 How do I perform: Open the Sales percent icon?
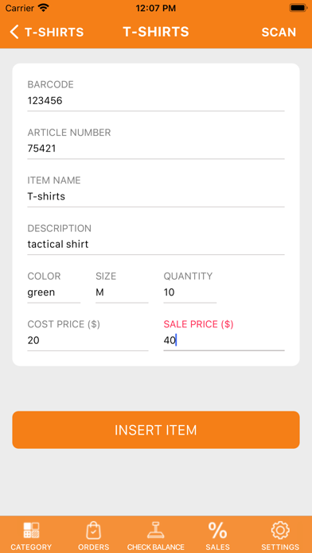[217, 530]
